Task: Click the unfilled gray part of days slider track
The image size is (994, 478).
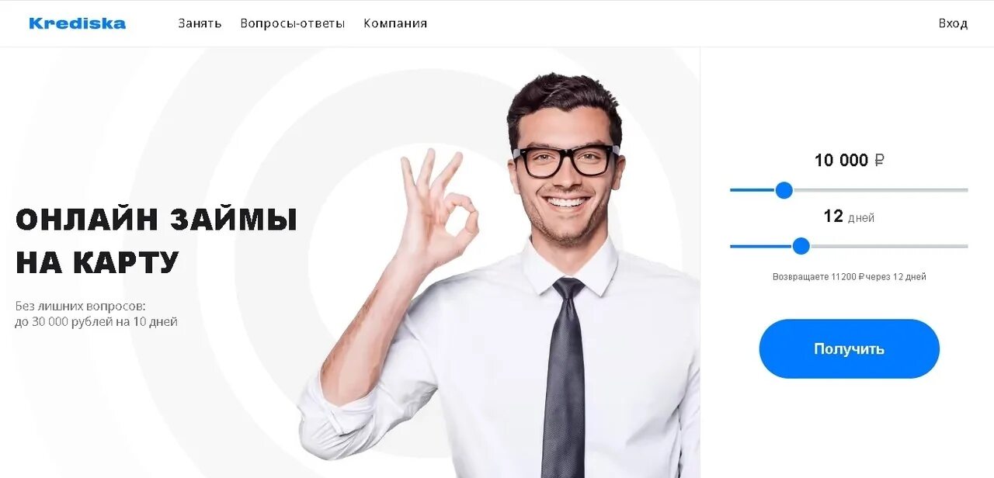Action: tap(889, 246)
